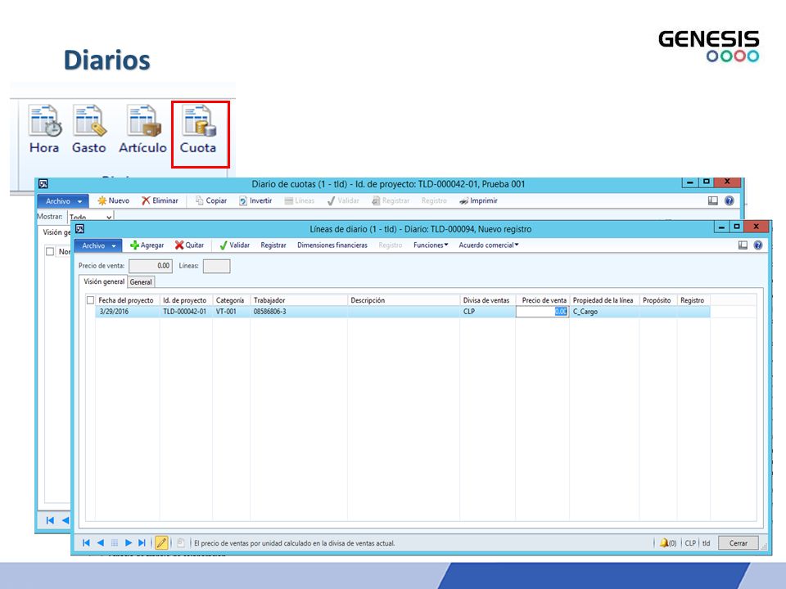Toggle the select-all checkbox in journal lines grid
786x589 pixels.
90,300
